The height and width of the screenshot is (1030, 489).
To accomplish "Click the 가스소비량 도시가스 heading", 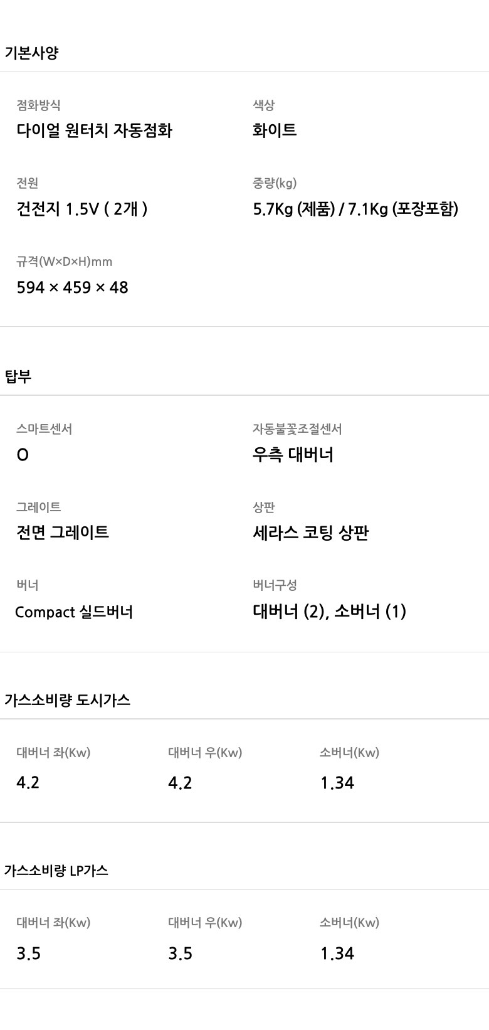I will (67, 700).
